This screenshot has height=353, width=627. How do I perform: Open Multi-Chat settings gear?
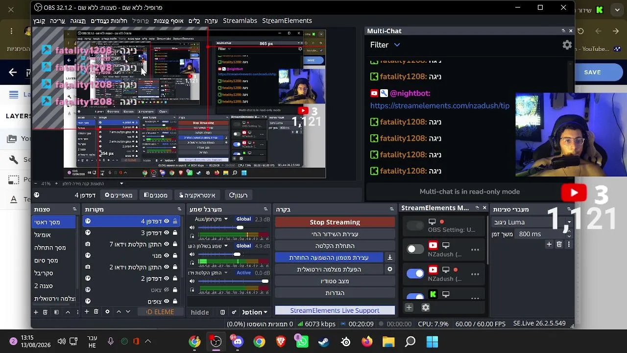(x=567, y=45)
